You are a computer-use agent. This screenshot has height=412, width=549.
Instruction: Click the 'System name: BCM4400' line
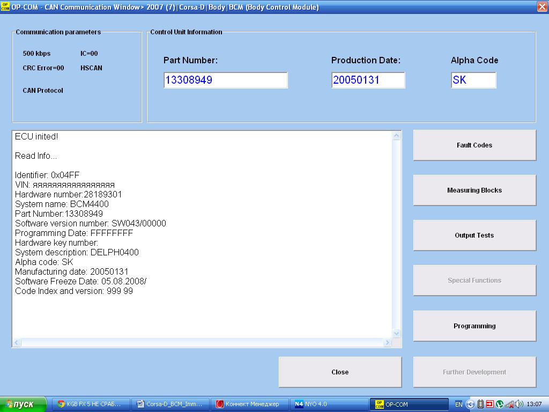click(x=62, y=204)
